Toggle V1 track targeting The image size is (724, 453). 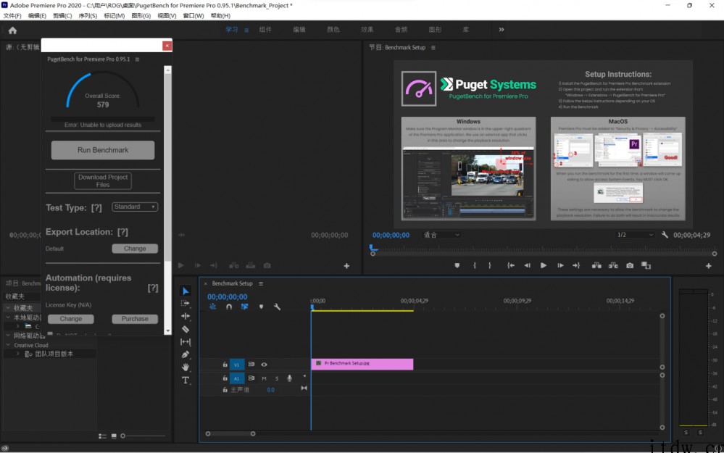click(236, 365)
